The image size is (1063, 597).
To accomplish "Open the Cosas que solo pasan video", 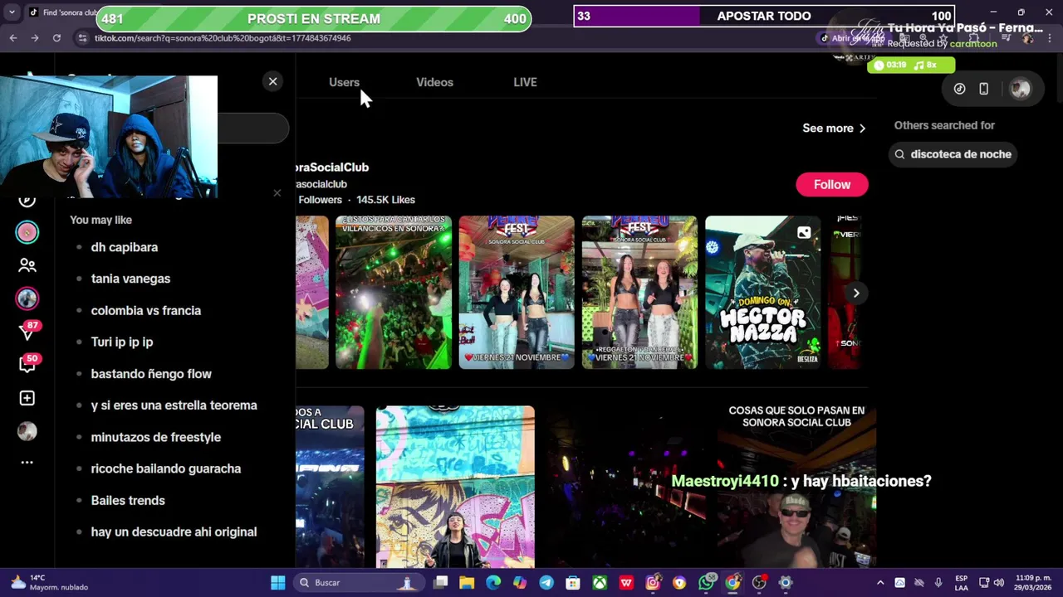I will tap(796, 487).
